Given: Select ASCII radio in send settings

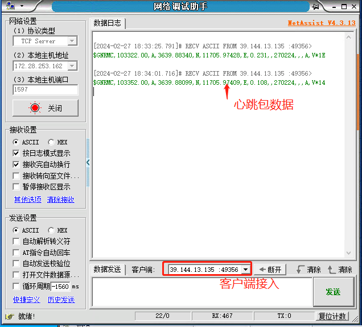Looking at the screenshot, I should [16, 230].
